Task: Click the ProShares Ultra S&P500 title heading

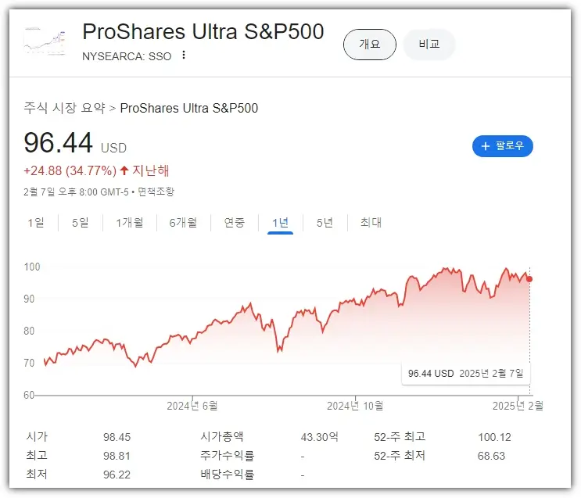Action: point(203,32)
